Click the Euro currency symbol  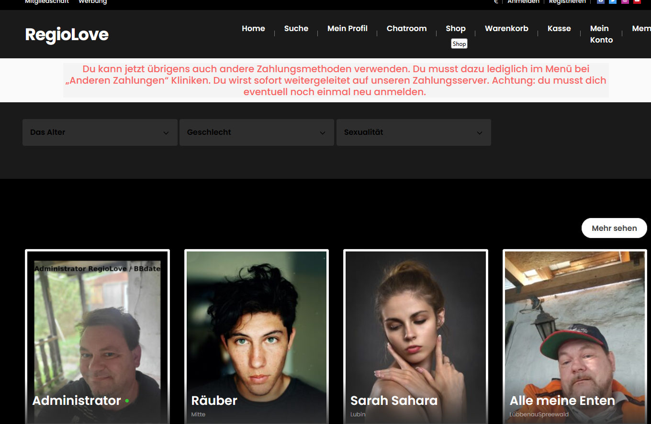point(496,1)
